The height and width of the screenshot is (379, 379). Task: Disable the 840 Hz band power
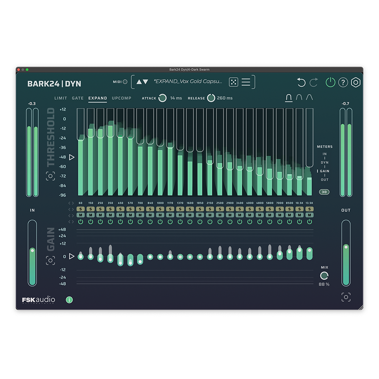pyautogui.click(x=150, y=221)
